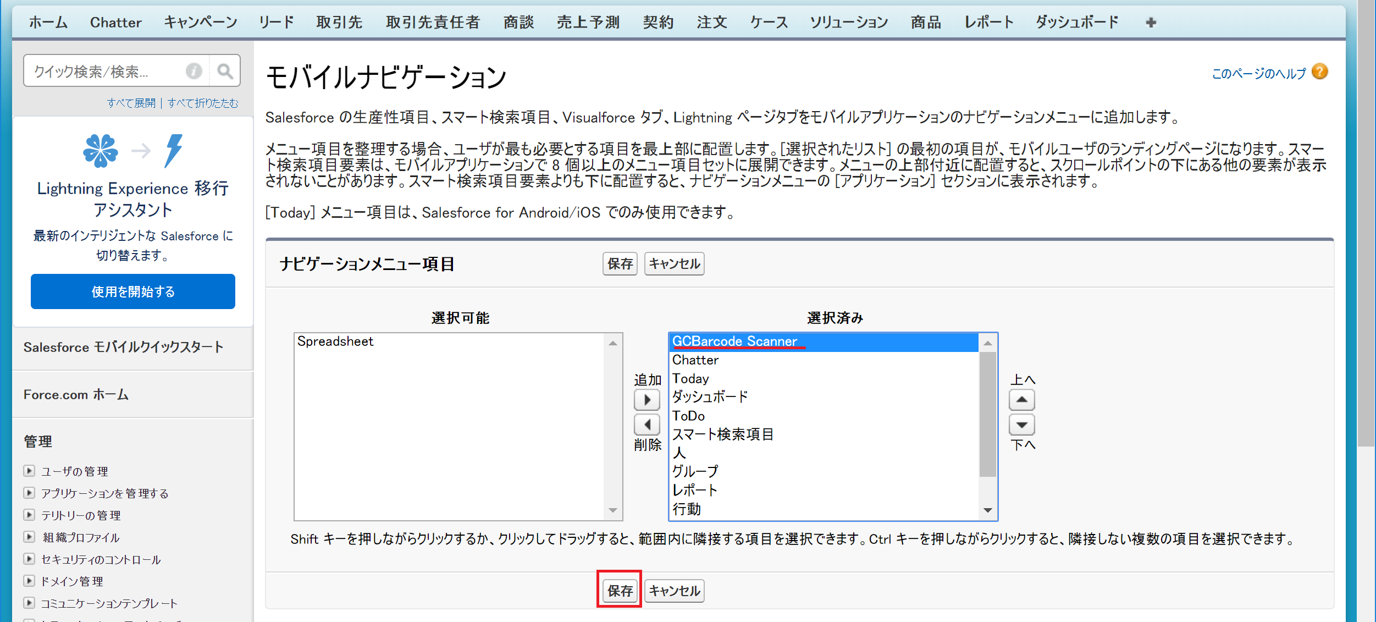Open the ホーム tab
The width and height of the screenshot is (1376, 622).
(48, 23)
